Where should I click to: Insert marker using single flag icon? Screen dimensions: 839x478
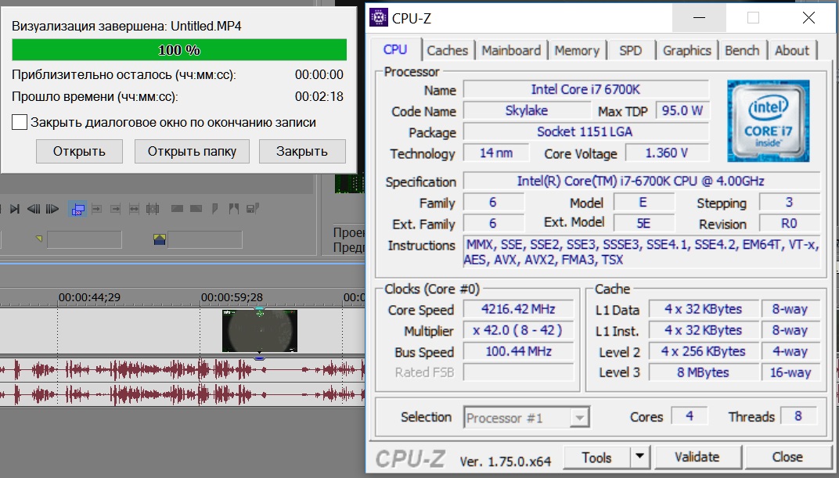(214, 209)
